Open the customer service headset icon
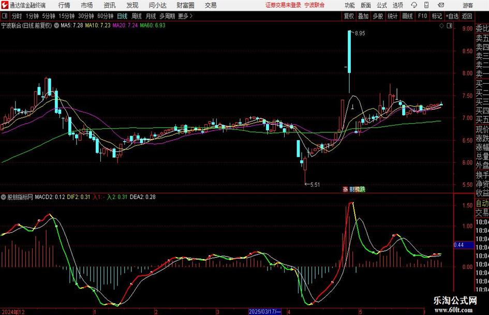Screen dimensions: 489x315 (414, 5)
